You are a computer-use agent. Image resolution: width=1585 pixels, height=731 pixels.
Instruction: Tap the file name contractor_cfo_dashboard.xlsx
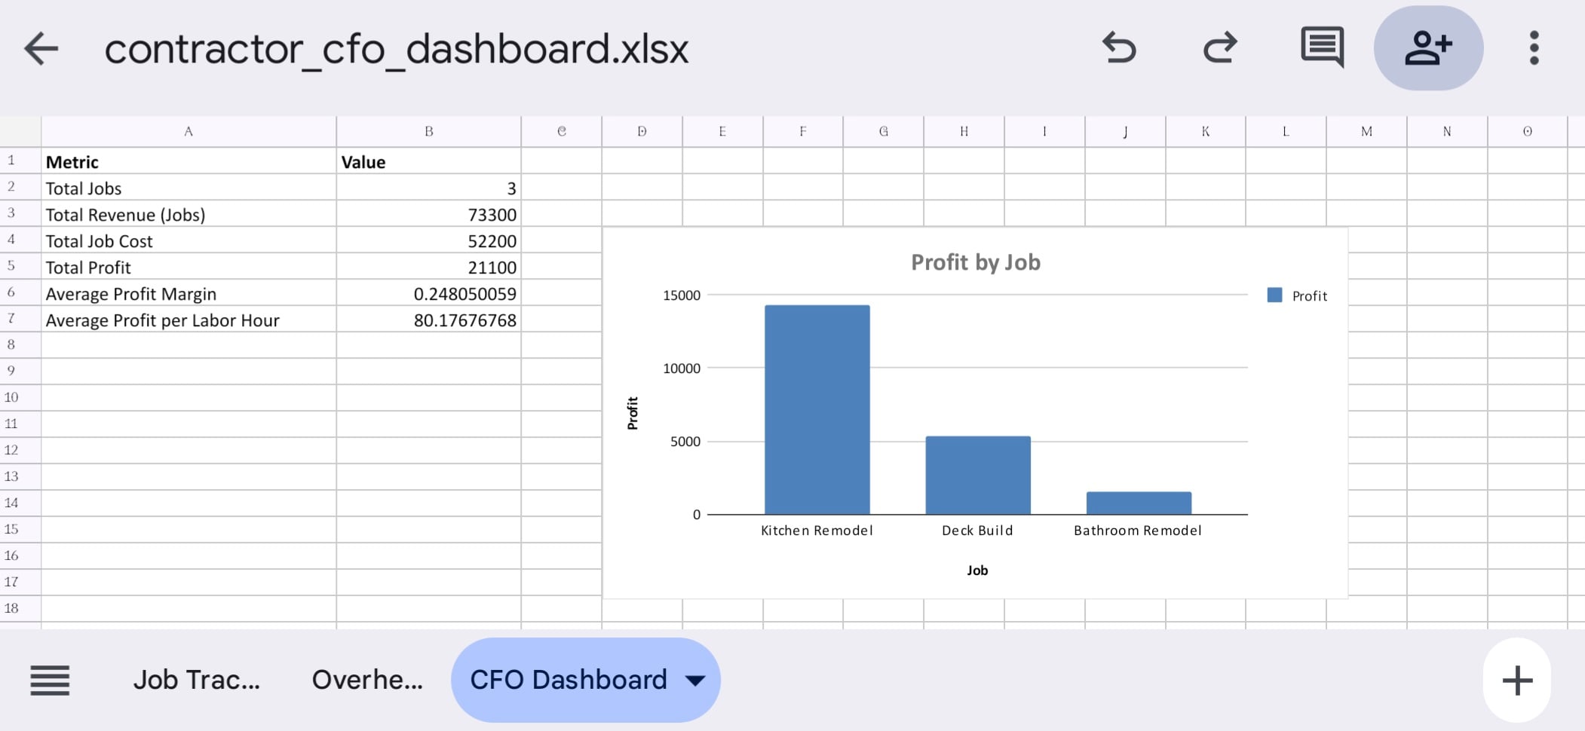[x=396, y=50]
